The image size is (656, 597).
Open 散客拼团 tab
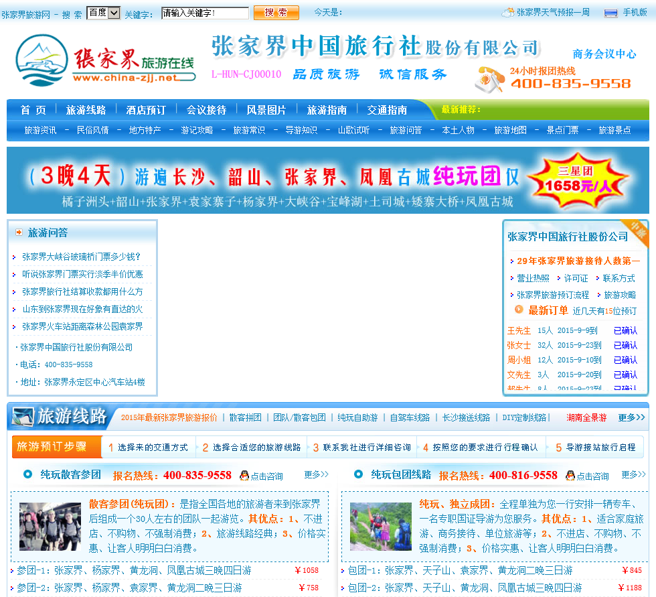pos(245,417)
